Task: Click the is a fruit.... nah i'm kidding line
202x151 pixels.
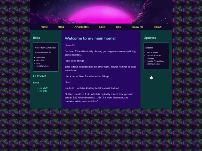Action: [x=92, y=88]
